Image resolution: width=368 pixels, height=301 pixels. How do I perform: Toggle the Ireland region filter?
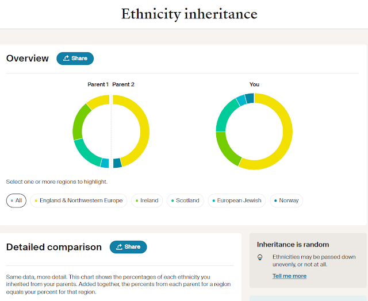(147, 200)
